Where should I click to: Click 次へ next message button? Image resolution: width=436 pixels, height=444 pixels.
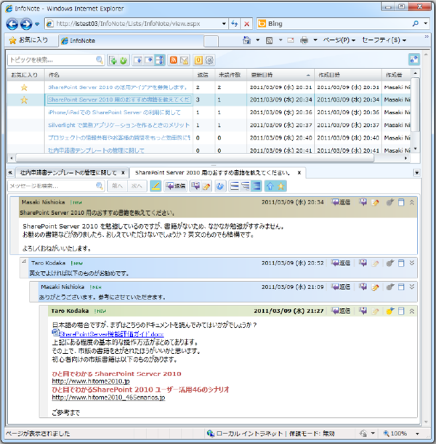(x=137, y=186)
